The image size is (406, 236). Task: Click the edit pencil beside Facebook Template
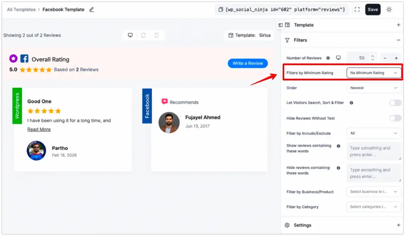[x=92, y=10]
